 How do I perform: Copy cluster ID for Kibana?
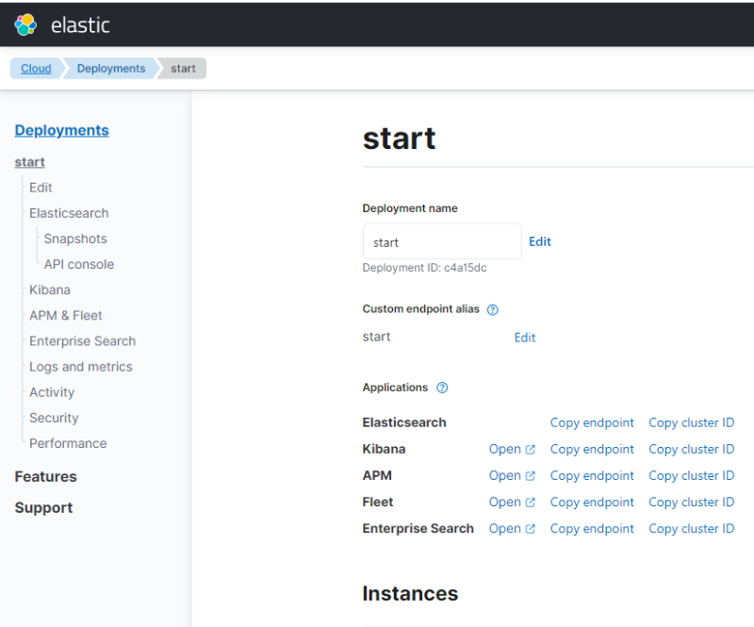coord(691,449)
